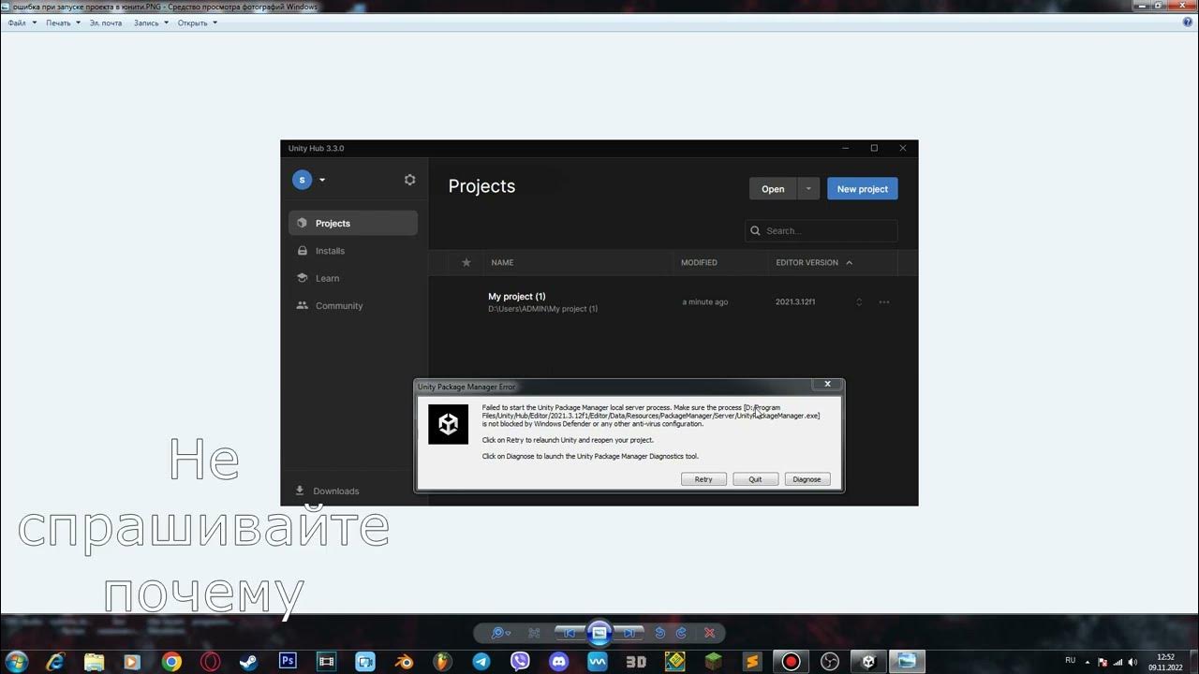Sort projects by the star favorites column
The width and height of the screenshot is (1199, 674).
466,262
